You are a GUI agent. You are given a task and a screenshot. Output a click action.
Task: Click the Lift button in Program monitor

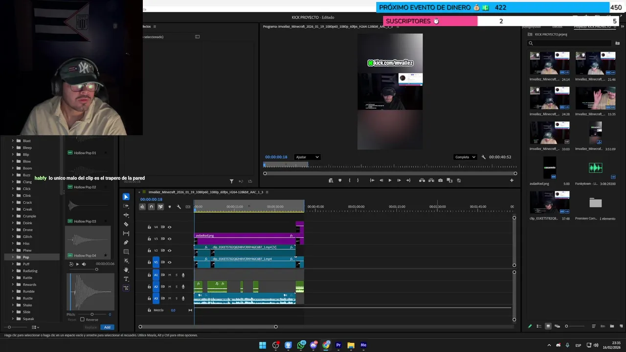click(x=422, y=180)
